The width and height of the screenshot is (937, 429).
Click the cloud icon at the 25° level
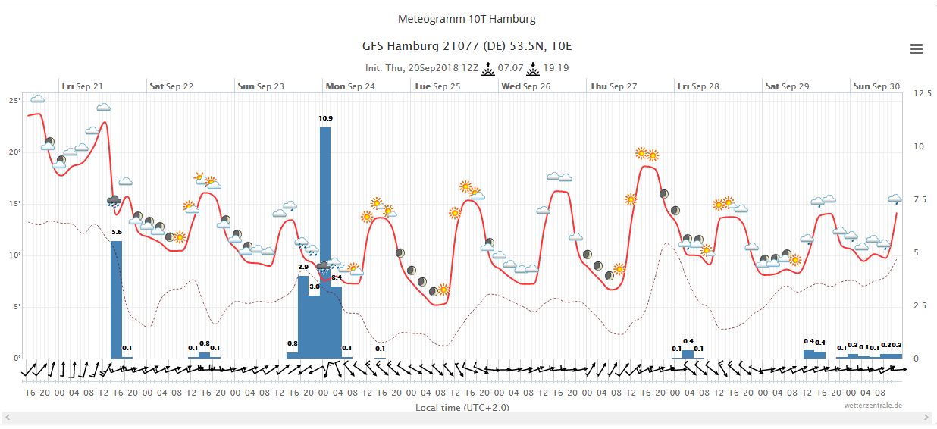tap(37, 99)
